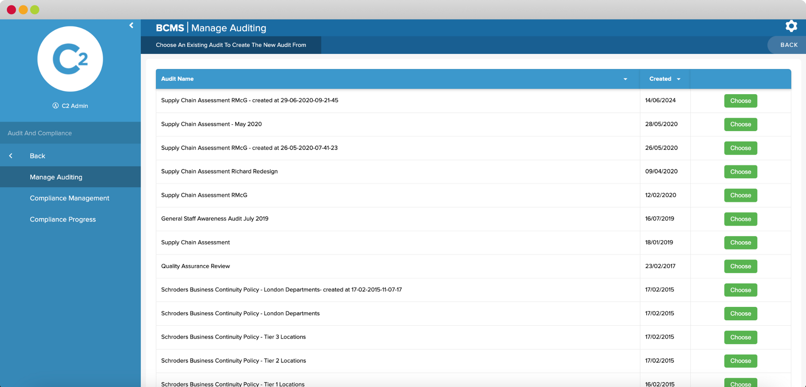This screenshot has height=387, width=806.
Task: Choose Schroders Business Continuity Policy - London Departments
Action: pyautogui.click(x=740, y=313)
